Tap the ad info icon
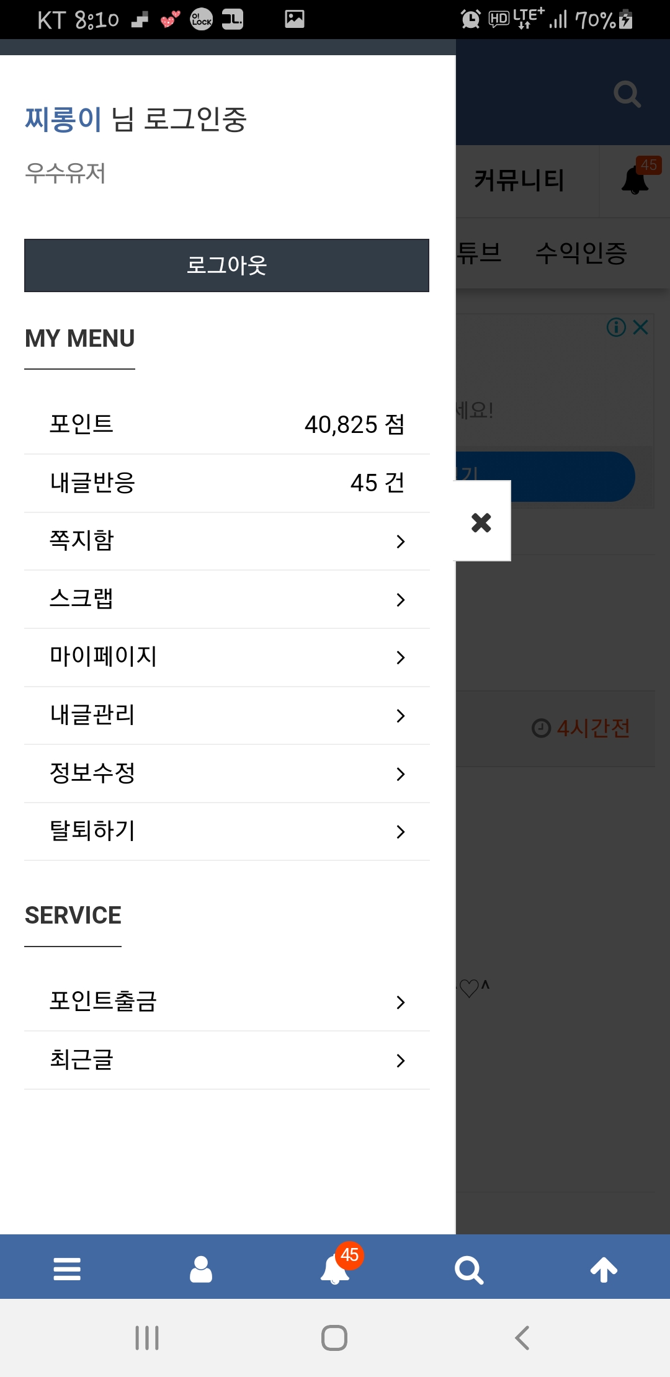 click(616, 327)
